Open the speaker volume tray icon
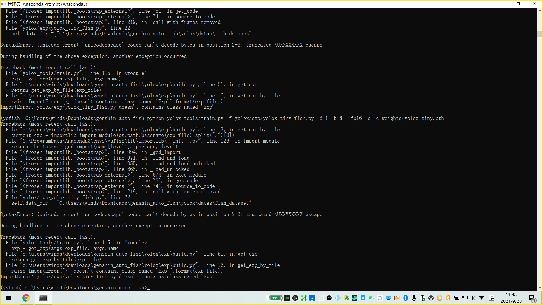The image size is (543, 305). click(473, 298)
